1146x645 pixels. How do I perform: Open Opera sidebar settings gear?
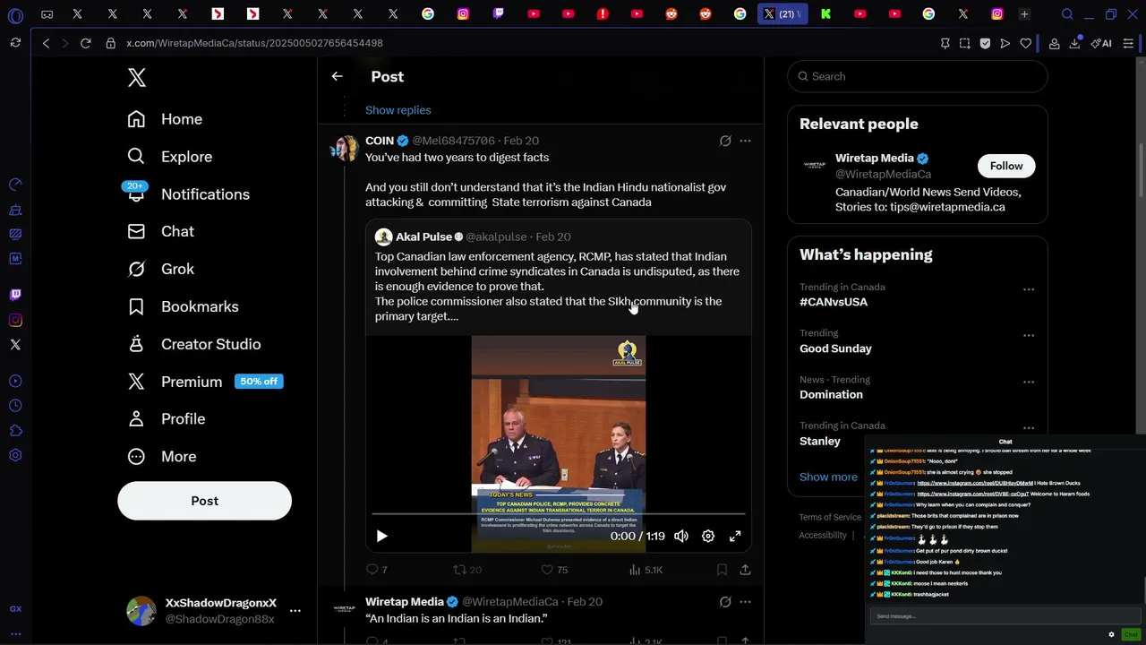15,455
